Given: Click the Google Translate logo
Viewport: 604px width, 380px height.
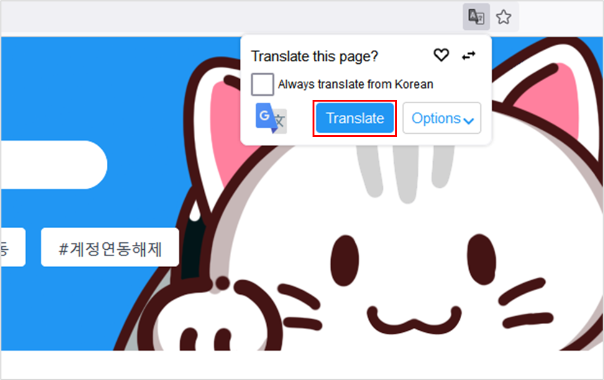Looking at the screenshot, I should pos(271,118).
